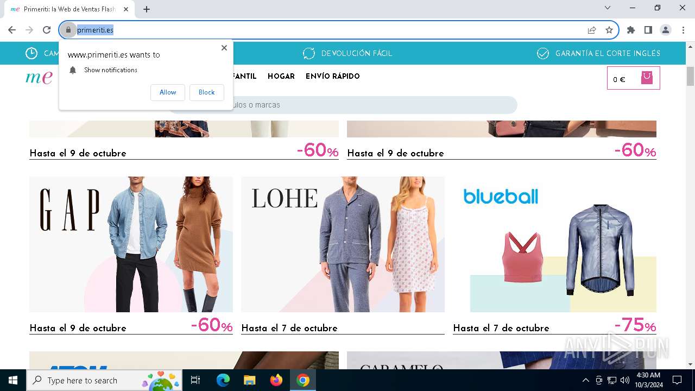The width and height of the screenshot is (695, 391).
Task: Open File Explorer from taskbar
Action: 249,380
